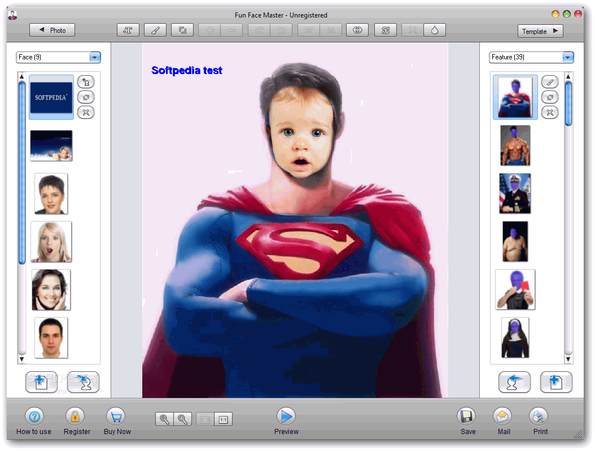Screen dimensions: 595x451
Task: Click add new face button below face list
Action: (41, 382)
